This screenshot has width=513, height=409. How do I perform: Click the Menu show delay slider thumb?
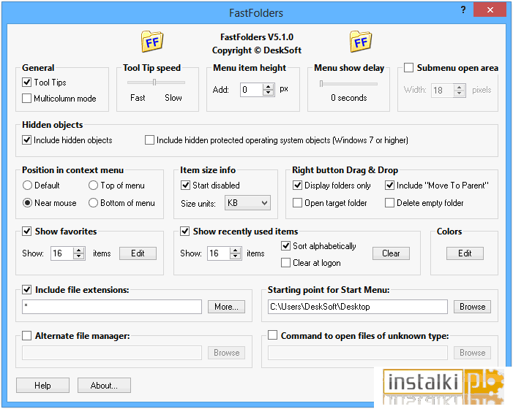pyautogui.click(x=321, y=84)
